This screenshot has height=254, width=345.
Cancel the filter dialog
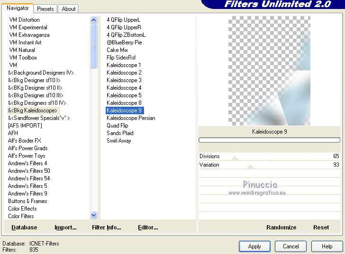[x=291, y=246]
